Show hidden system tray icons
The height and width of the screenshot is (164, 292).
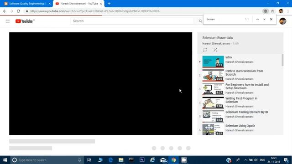(x=245, y=160)
